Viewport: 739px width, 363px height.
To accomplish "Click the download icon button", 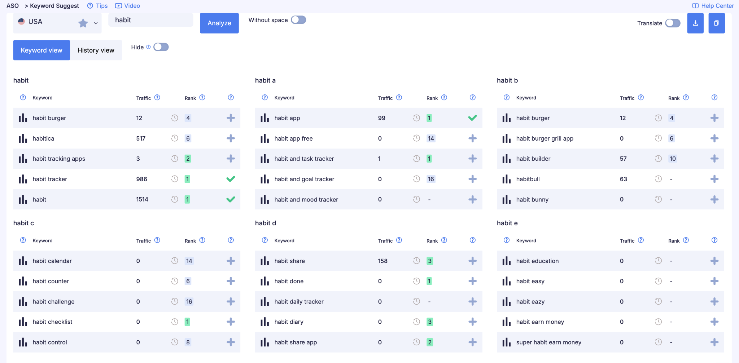I will pos(695,23).
